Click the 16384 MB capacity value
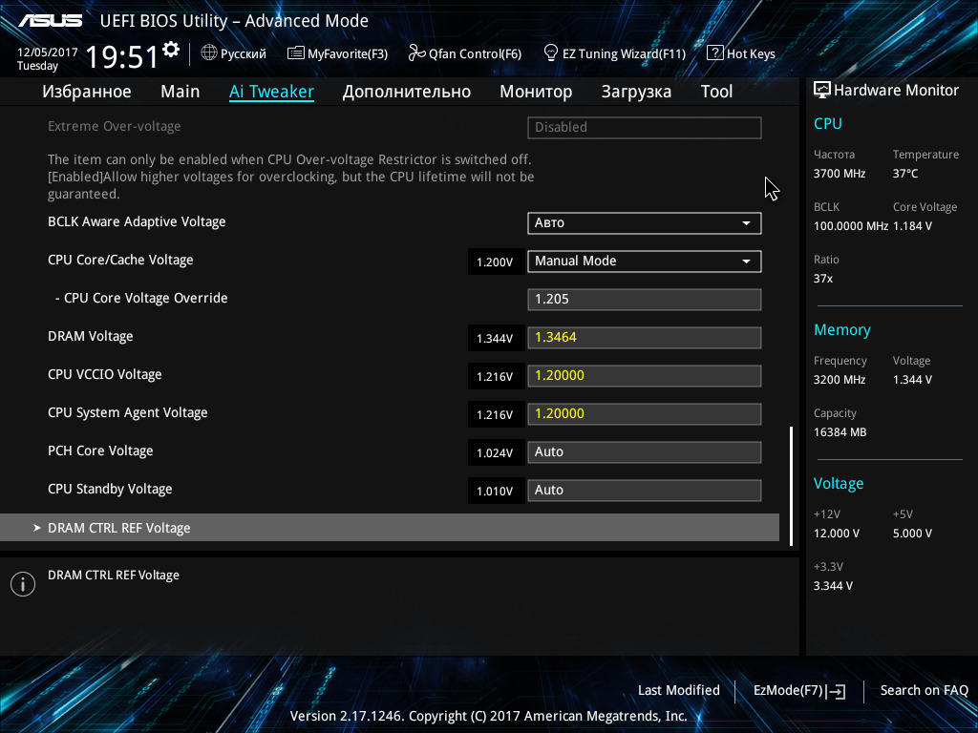This screenshot has height=733, width=978. click(840, 432)
